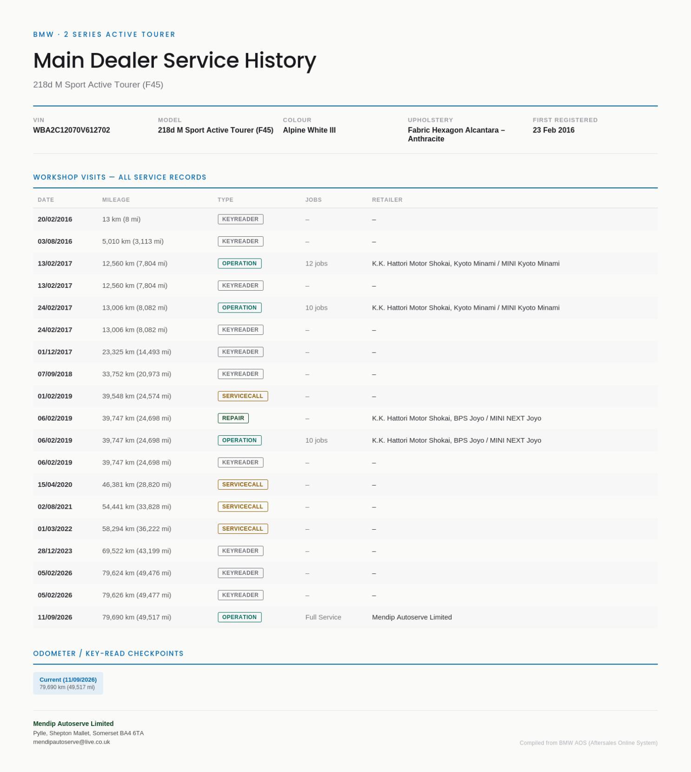Click mileage "5,010 km (3,113 mi)"
This screenshot has height=772, width=691.
pos(133,241)
